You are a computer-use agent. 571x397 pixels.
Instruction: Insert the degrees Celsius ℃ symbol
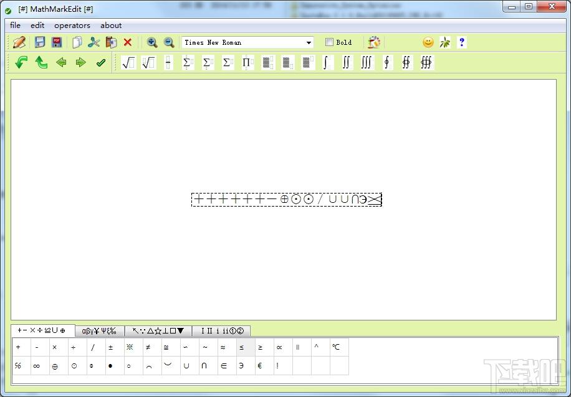(339, 347)
